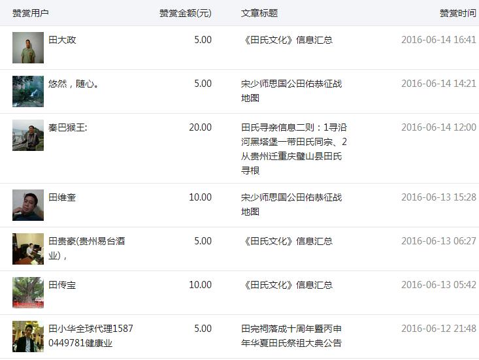The width and height of the screenshot is (479, 360).
Task: Open 《田氏文化》信息汇总 article from 田大政's row
Action: tap(287, 40)
